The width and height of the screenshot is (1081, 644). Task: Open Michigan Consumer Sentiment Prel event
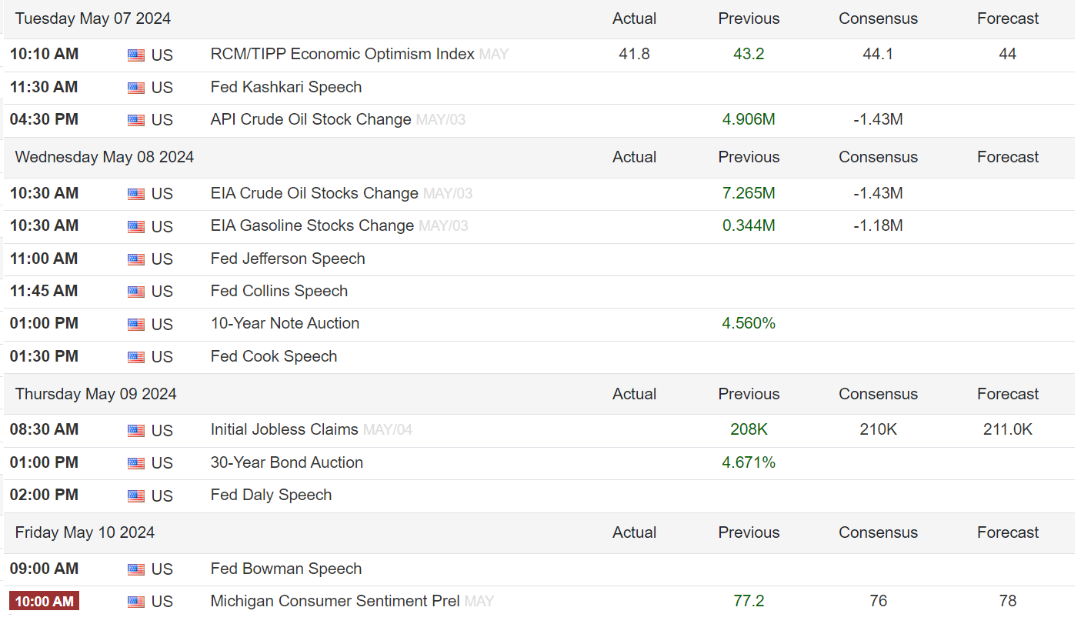335,601
